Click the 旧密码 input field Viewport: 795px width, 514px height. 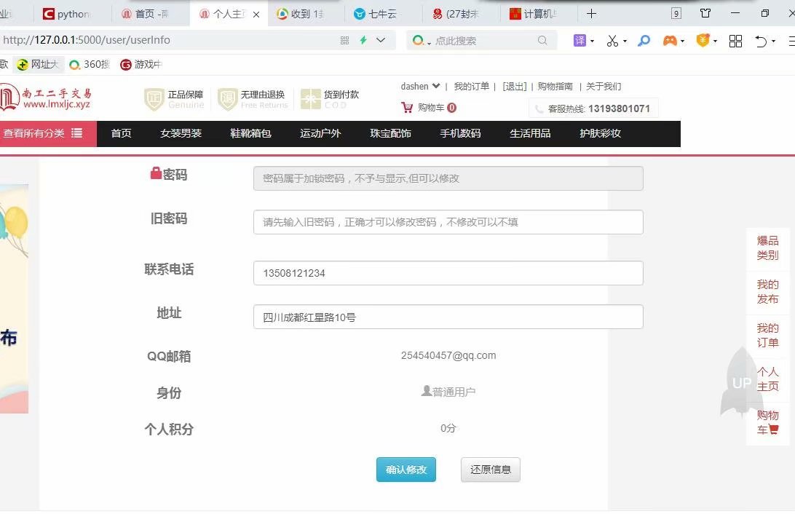[448, 222]
